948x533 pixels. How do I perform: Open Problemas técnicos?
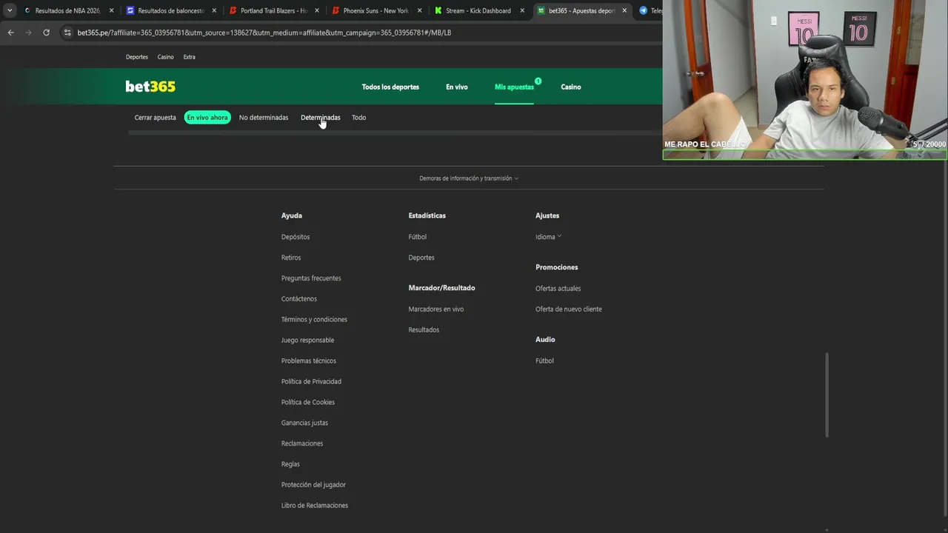pyautogui.click(x=309, y=361)
